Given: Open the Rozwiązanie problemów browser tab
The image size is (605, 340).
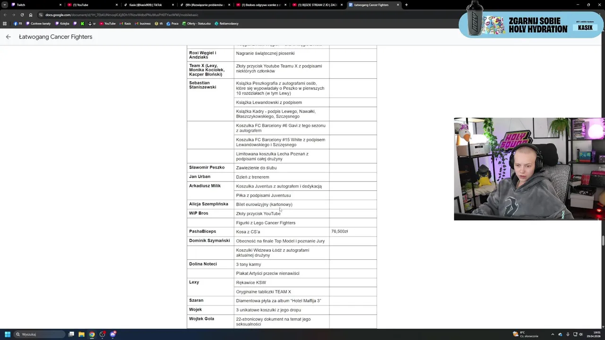Looking at the screenshot, I should click(204, 5).
